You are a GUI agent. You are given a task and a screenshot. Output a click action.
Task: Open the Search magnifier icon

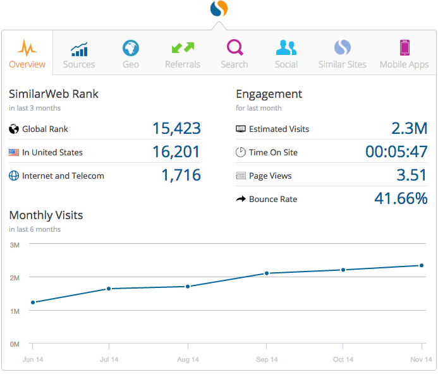[x=234, y=47]
